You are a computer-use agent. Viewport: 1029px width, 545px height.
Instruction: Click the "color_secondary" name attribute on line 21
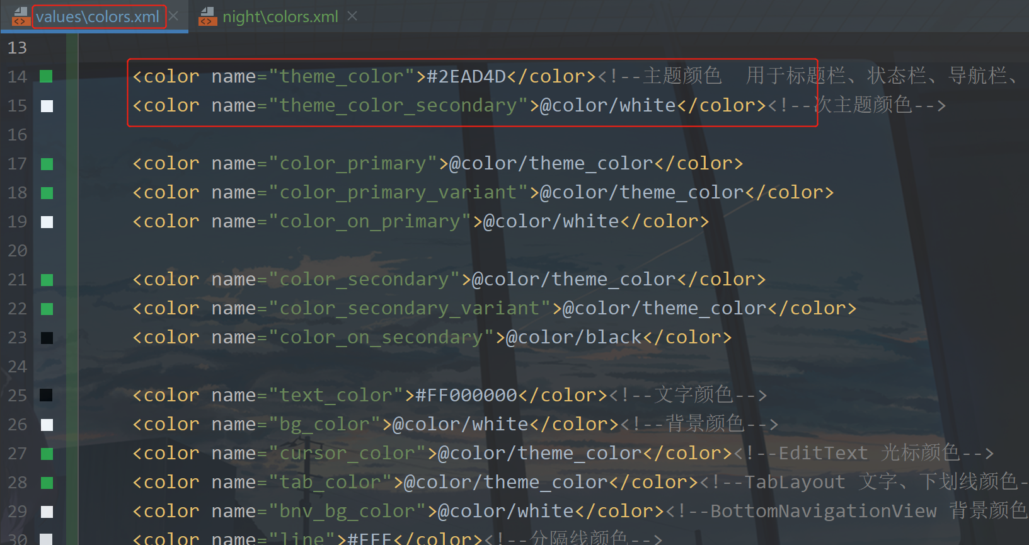365,280
